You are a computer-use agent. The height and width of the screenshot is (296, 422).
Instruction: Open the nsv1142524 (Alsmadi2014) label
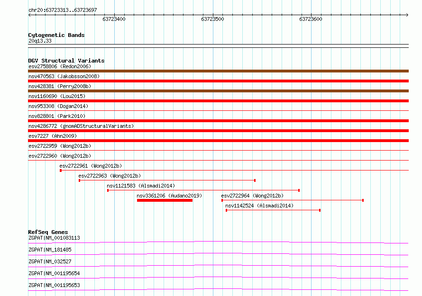click(x=259, y=206)
